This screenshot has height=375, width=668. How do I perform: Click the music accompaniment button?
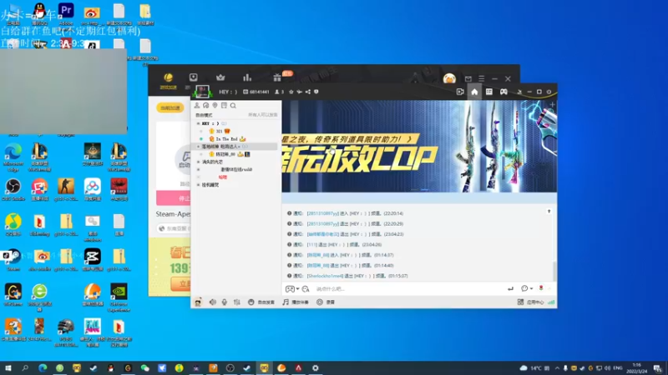(x=296, y=302)
